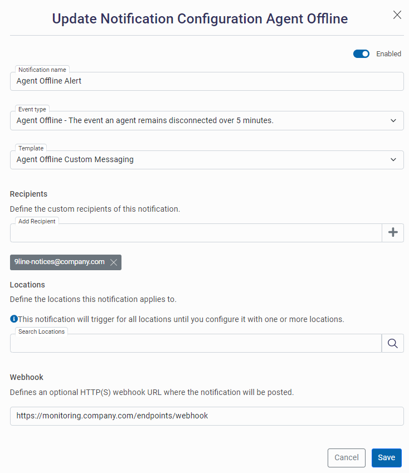
Task: Select the 9line-notices@company.com recipient chip
Action: (x=60, y=262)
